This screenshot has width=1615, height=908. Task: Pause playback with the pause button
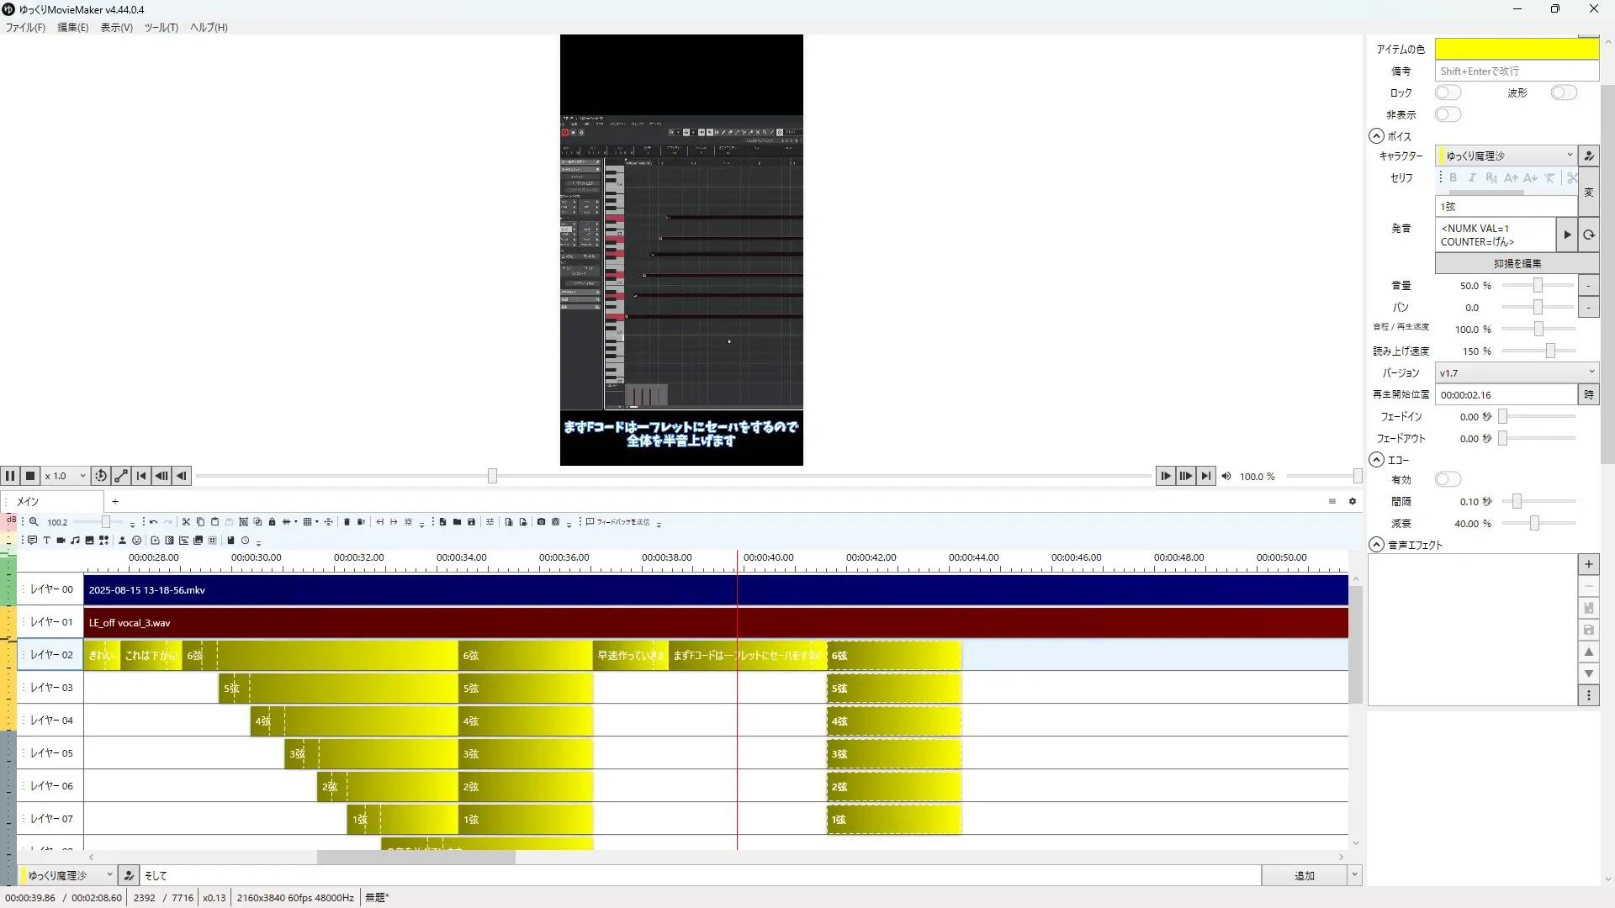10,476
